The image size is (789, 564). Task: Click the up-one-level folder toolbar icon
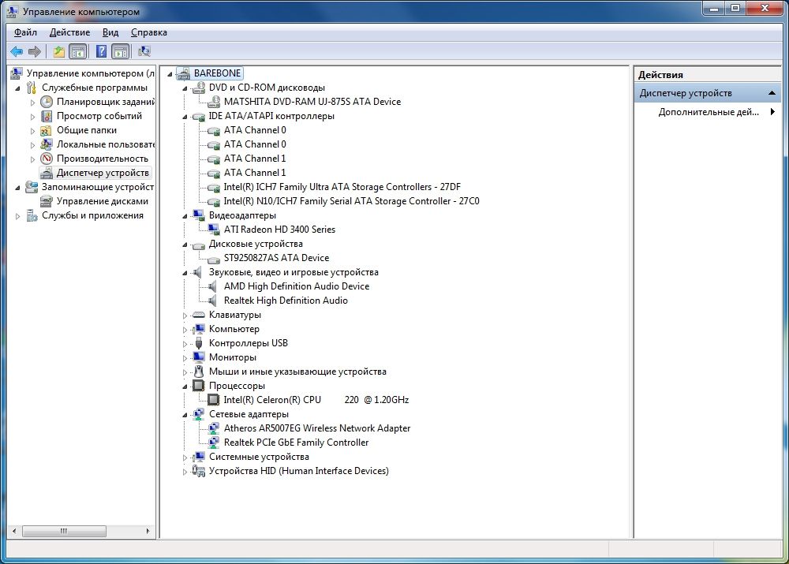pos(59,51)
